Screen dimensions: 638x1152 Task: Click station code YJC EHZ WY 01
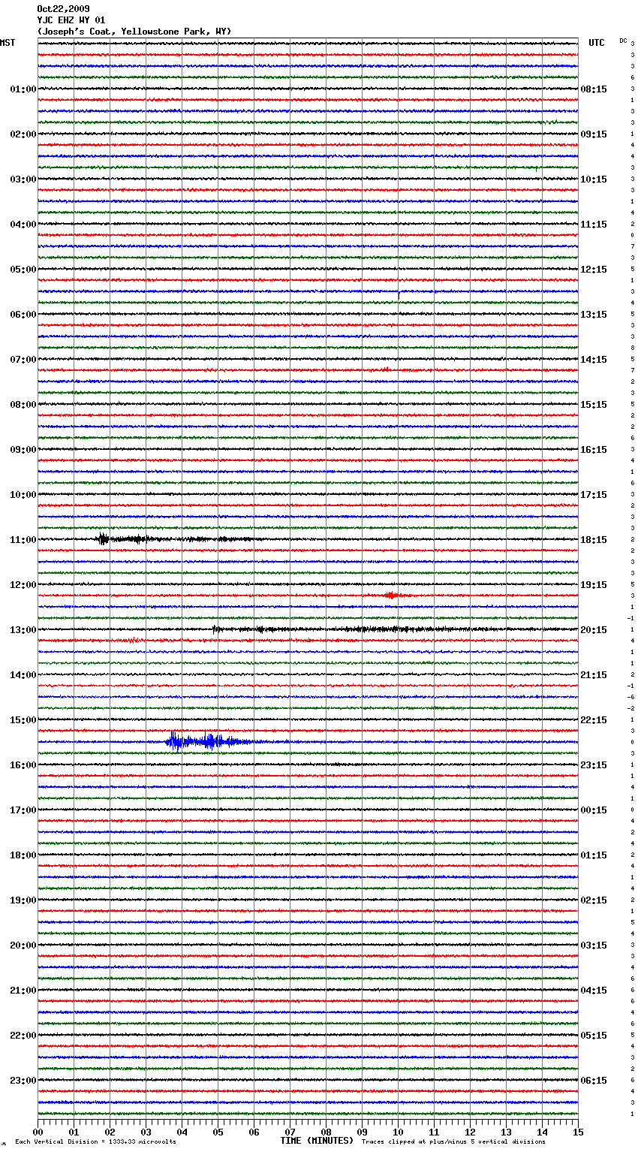coord(71,20)
